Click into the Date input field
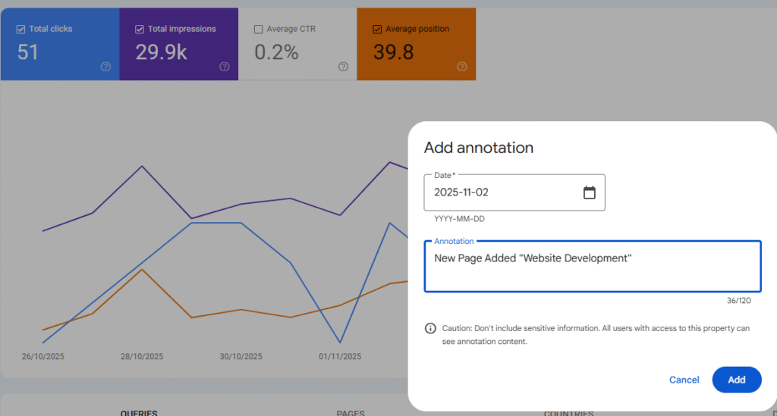The height and width of the screenshot is (416, 777). coord(501,192)
